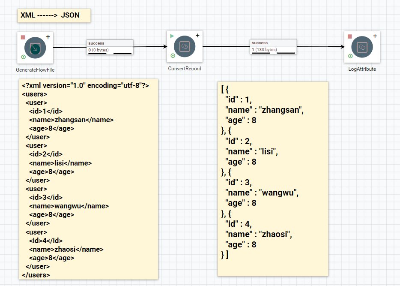Click the plus sign on GenerateFlowFile processor
This screenshot has width=400, height=286.
[x=48, y=37]
